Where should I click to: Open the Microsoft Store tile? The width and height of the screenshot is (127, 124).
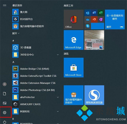[x=74, y=68]
